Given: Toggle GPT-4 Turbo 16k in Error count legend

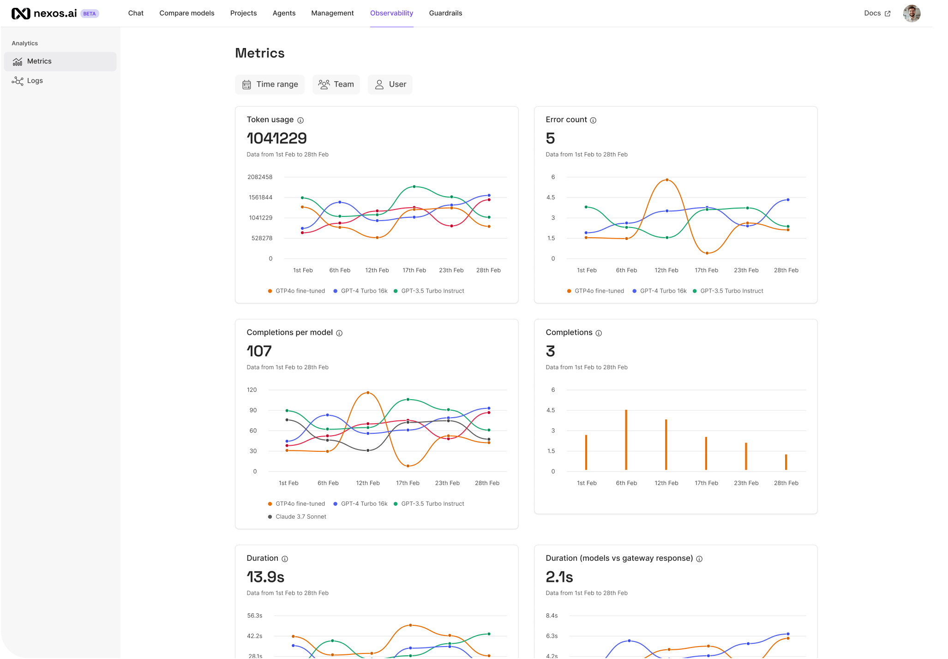Looking at the screenshot, I should (x=660, y=291).
